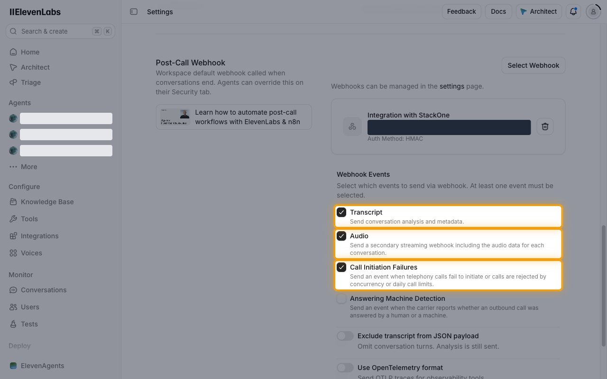Click the Settings page title
Screen dimensions: 607x379
pyautogui.click(x=160, y=11)
